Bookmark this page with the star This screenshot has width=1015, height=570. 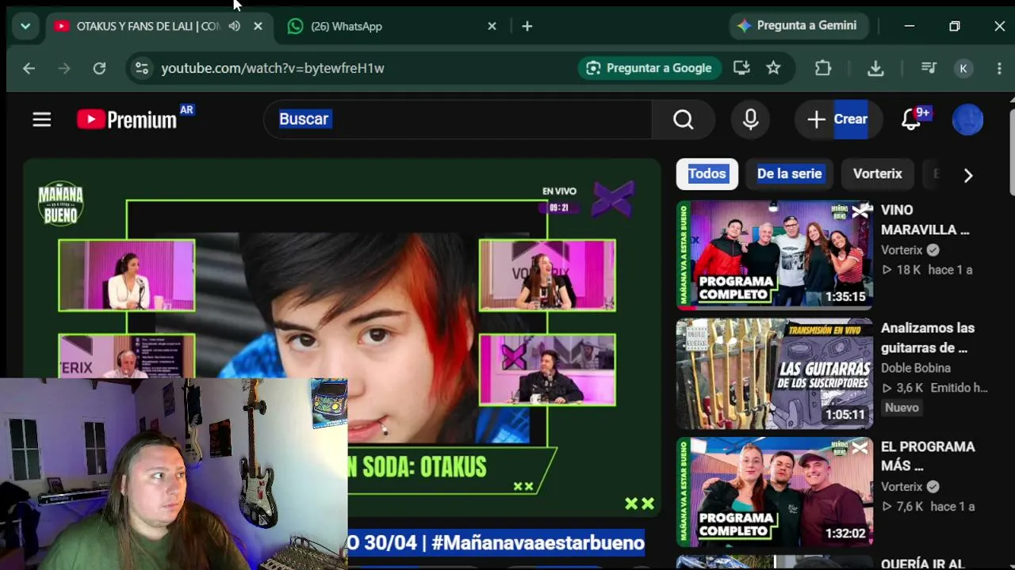coord(773,68)
